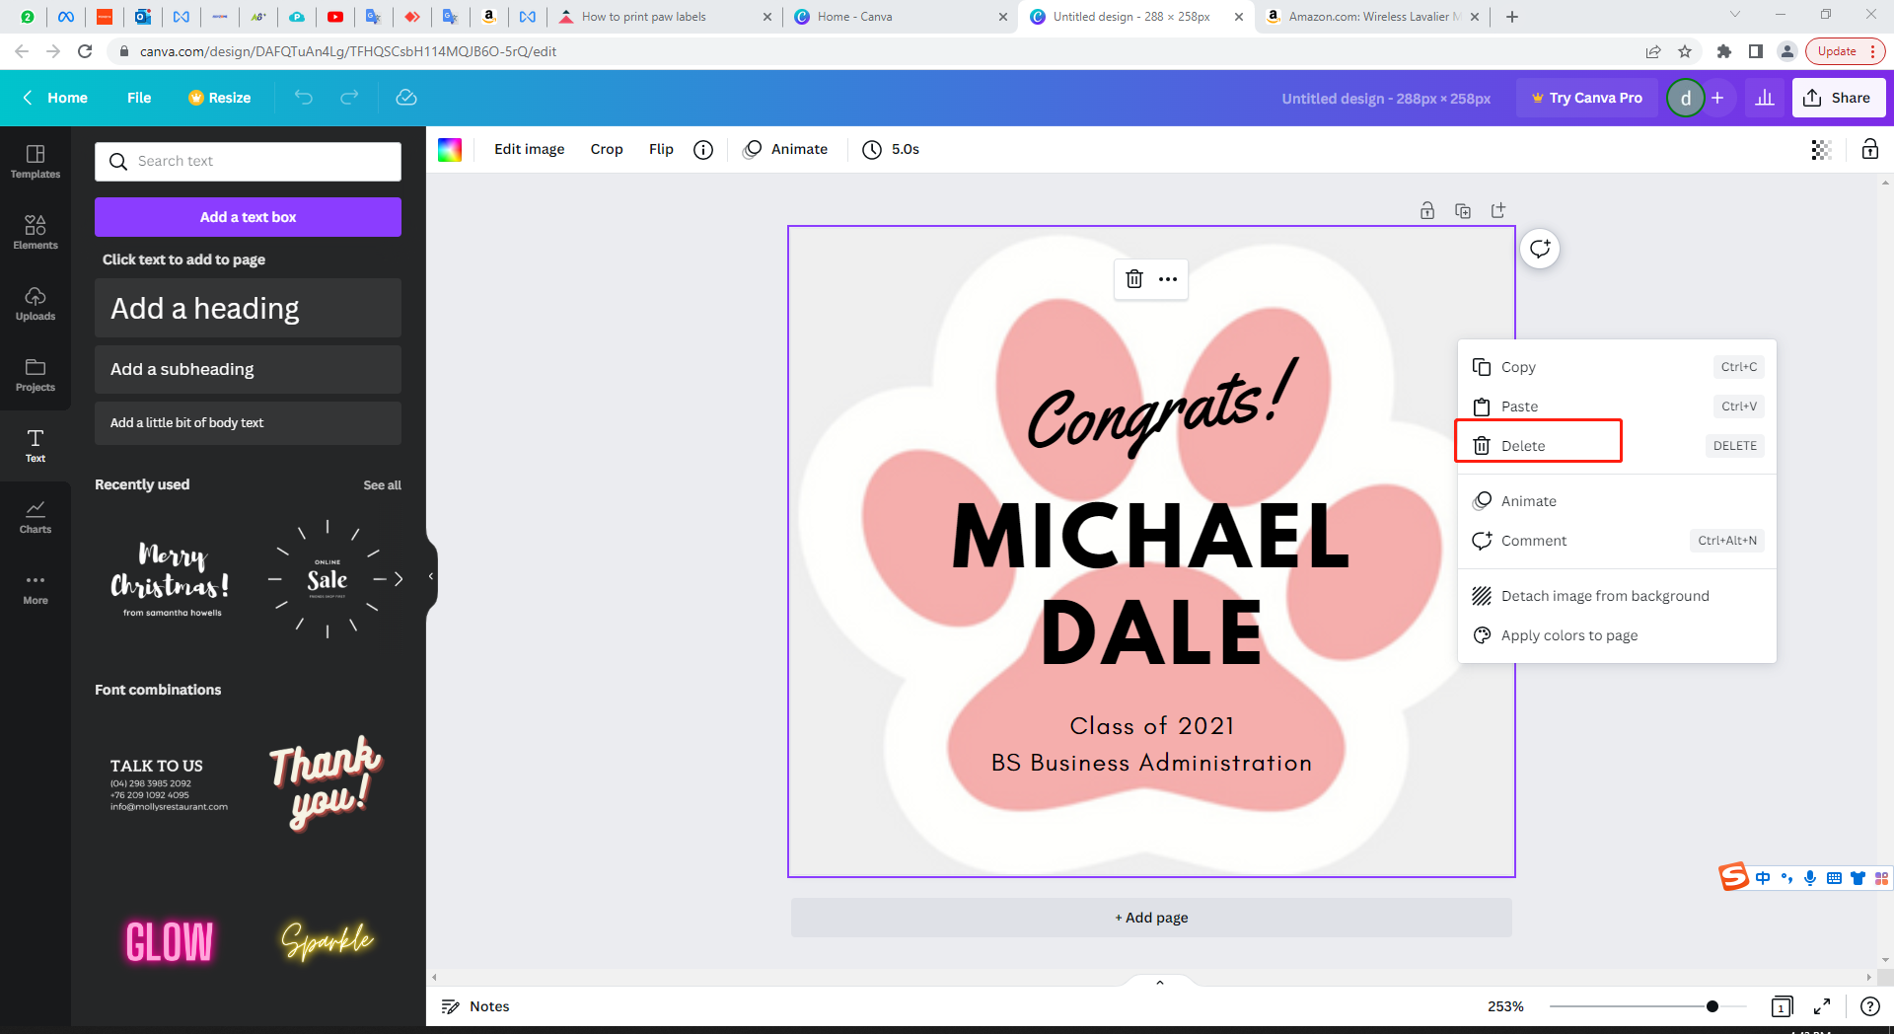Viewport: 1894px width, 1034px height.
Task: Select Delete in the context menu
Action: coord(1618,446)
